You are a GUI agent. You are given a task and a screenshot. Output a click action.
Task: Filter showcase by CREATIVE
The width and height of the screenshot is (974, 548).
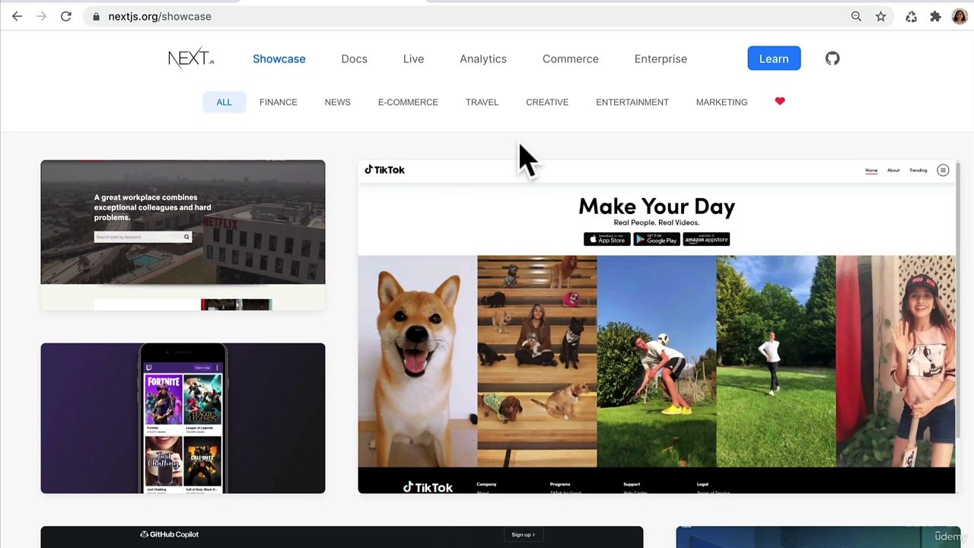(547, 102)
